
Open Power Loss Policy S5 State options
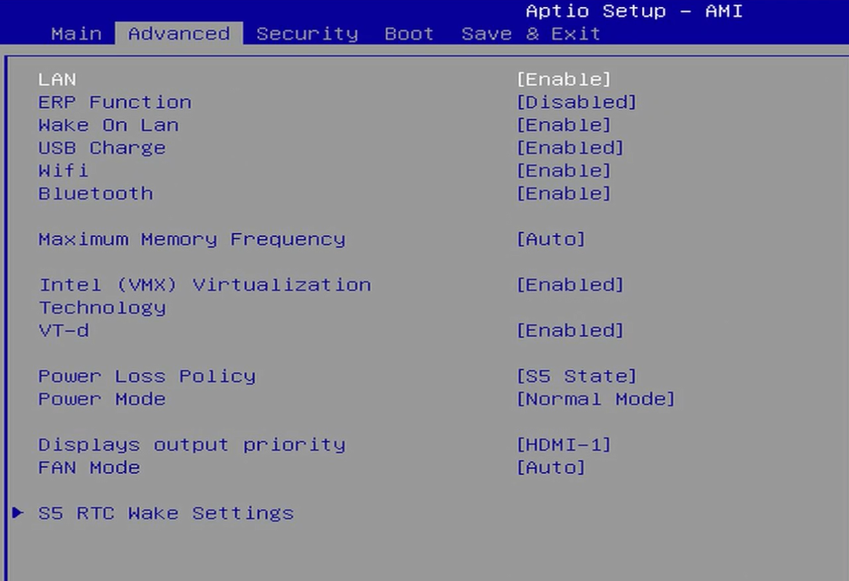pyautogui.click(x=576, y=376)
